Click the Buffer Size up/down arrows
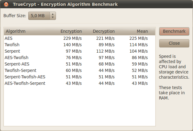This screenshot has width=193, height=131. (x=53, y=16)
